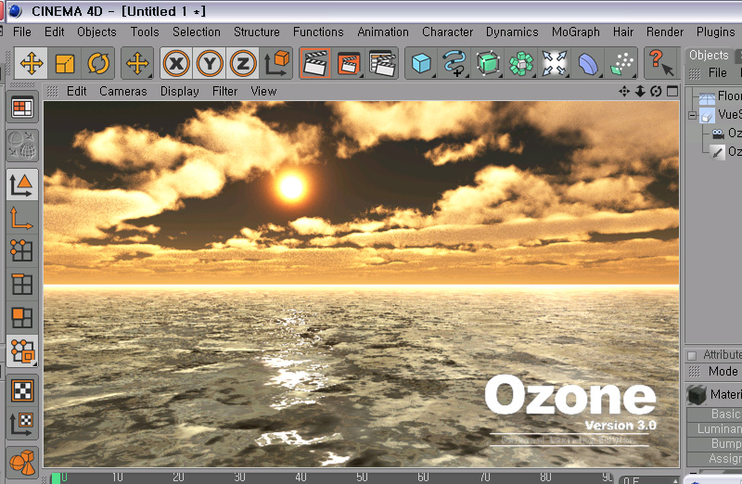
Task: Toggle the X axis lock
Action: [x=176, y=63]
